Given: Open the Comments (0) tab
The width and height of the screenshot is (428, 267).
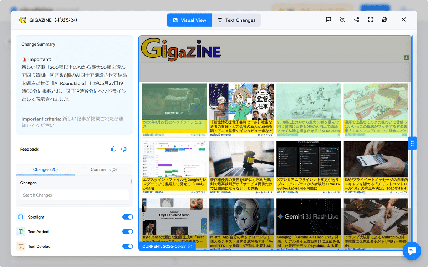Looking at the screenshot, I should coord(103,169).
